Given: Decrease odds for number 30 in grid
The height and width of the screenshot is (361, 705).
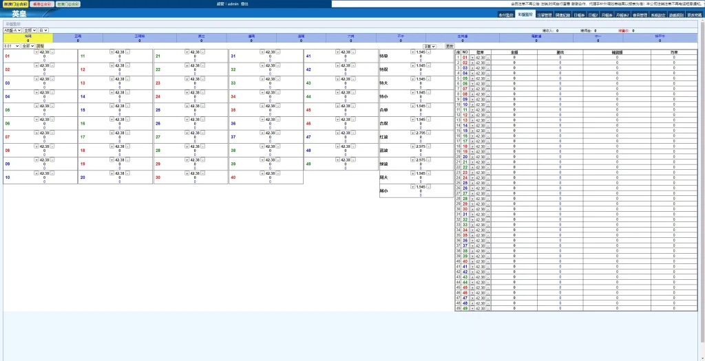Looking at the screenshot, I should point(203,173).
